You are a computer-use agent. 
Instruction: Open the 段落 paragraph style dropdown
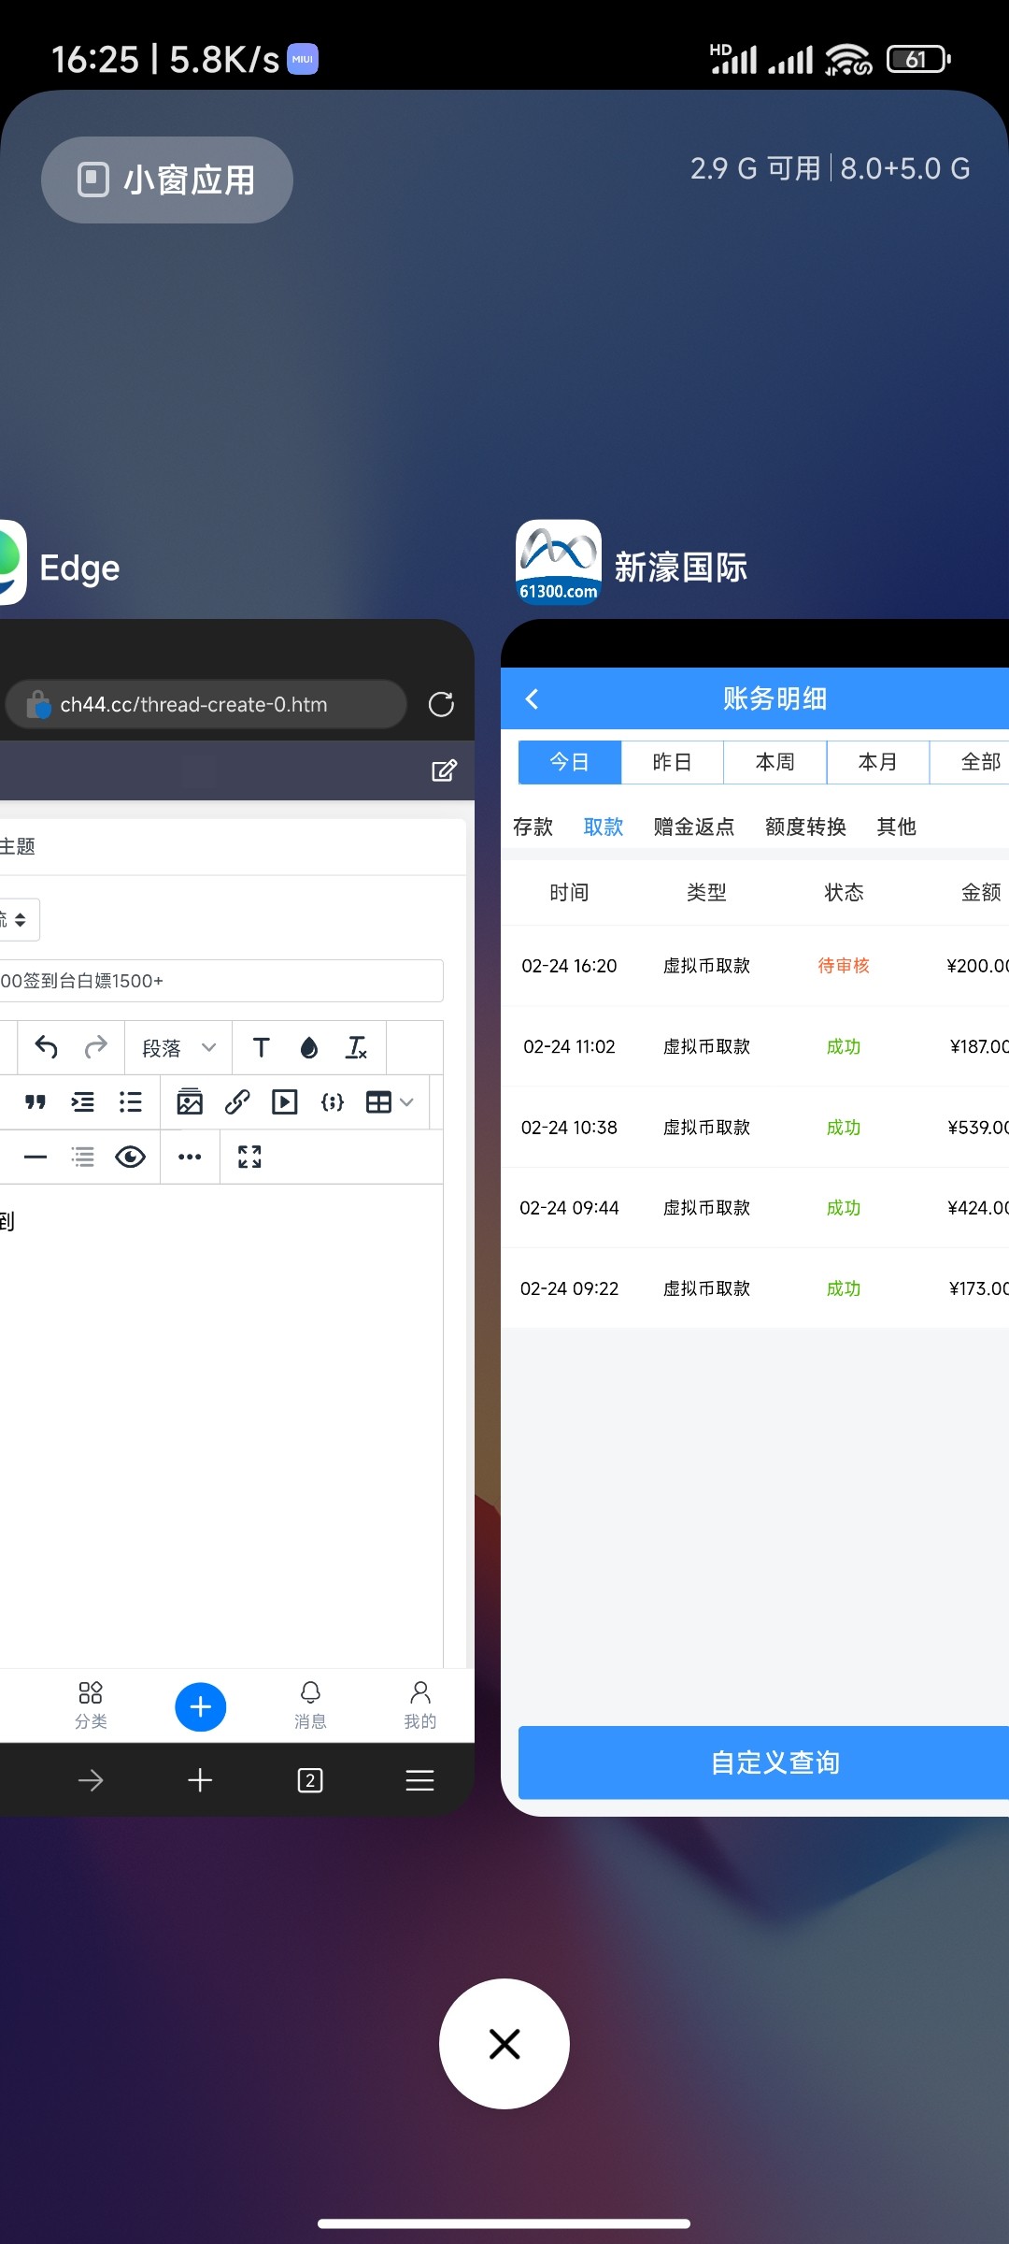(x=178, y=1048)
